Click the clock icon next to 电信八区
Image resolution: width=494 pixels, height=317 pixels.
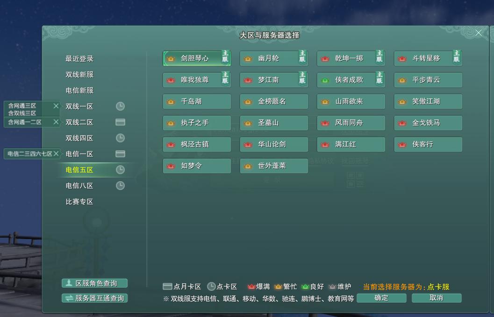[x=120, y=185]
